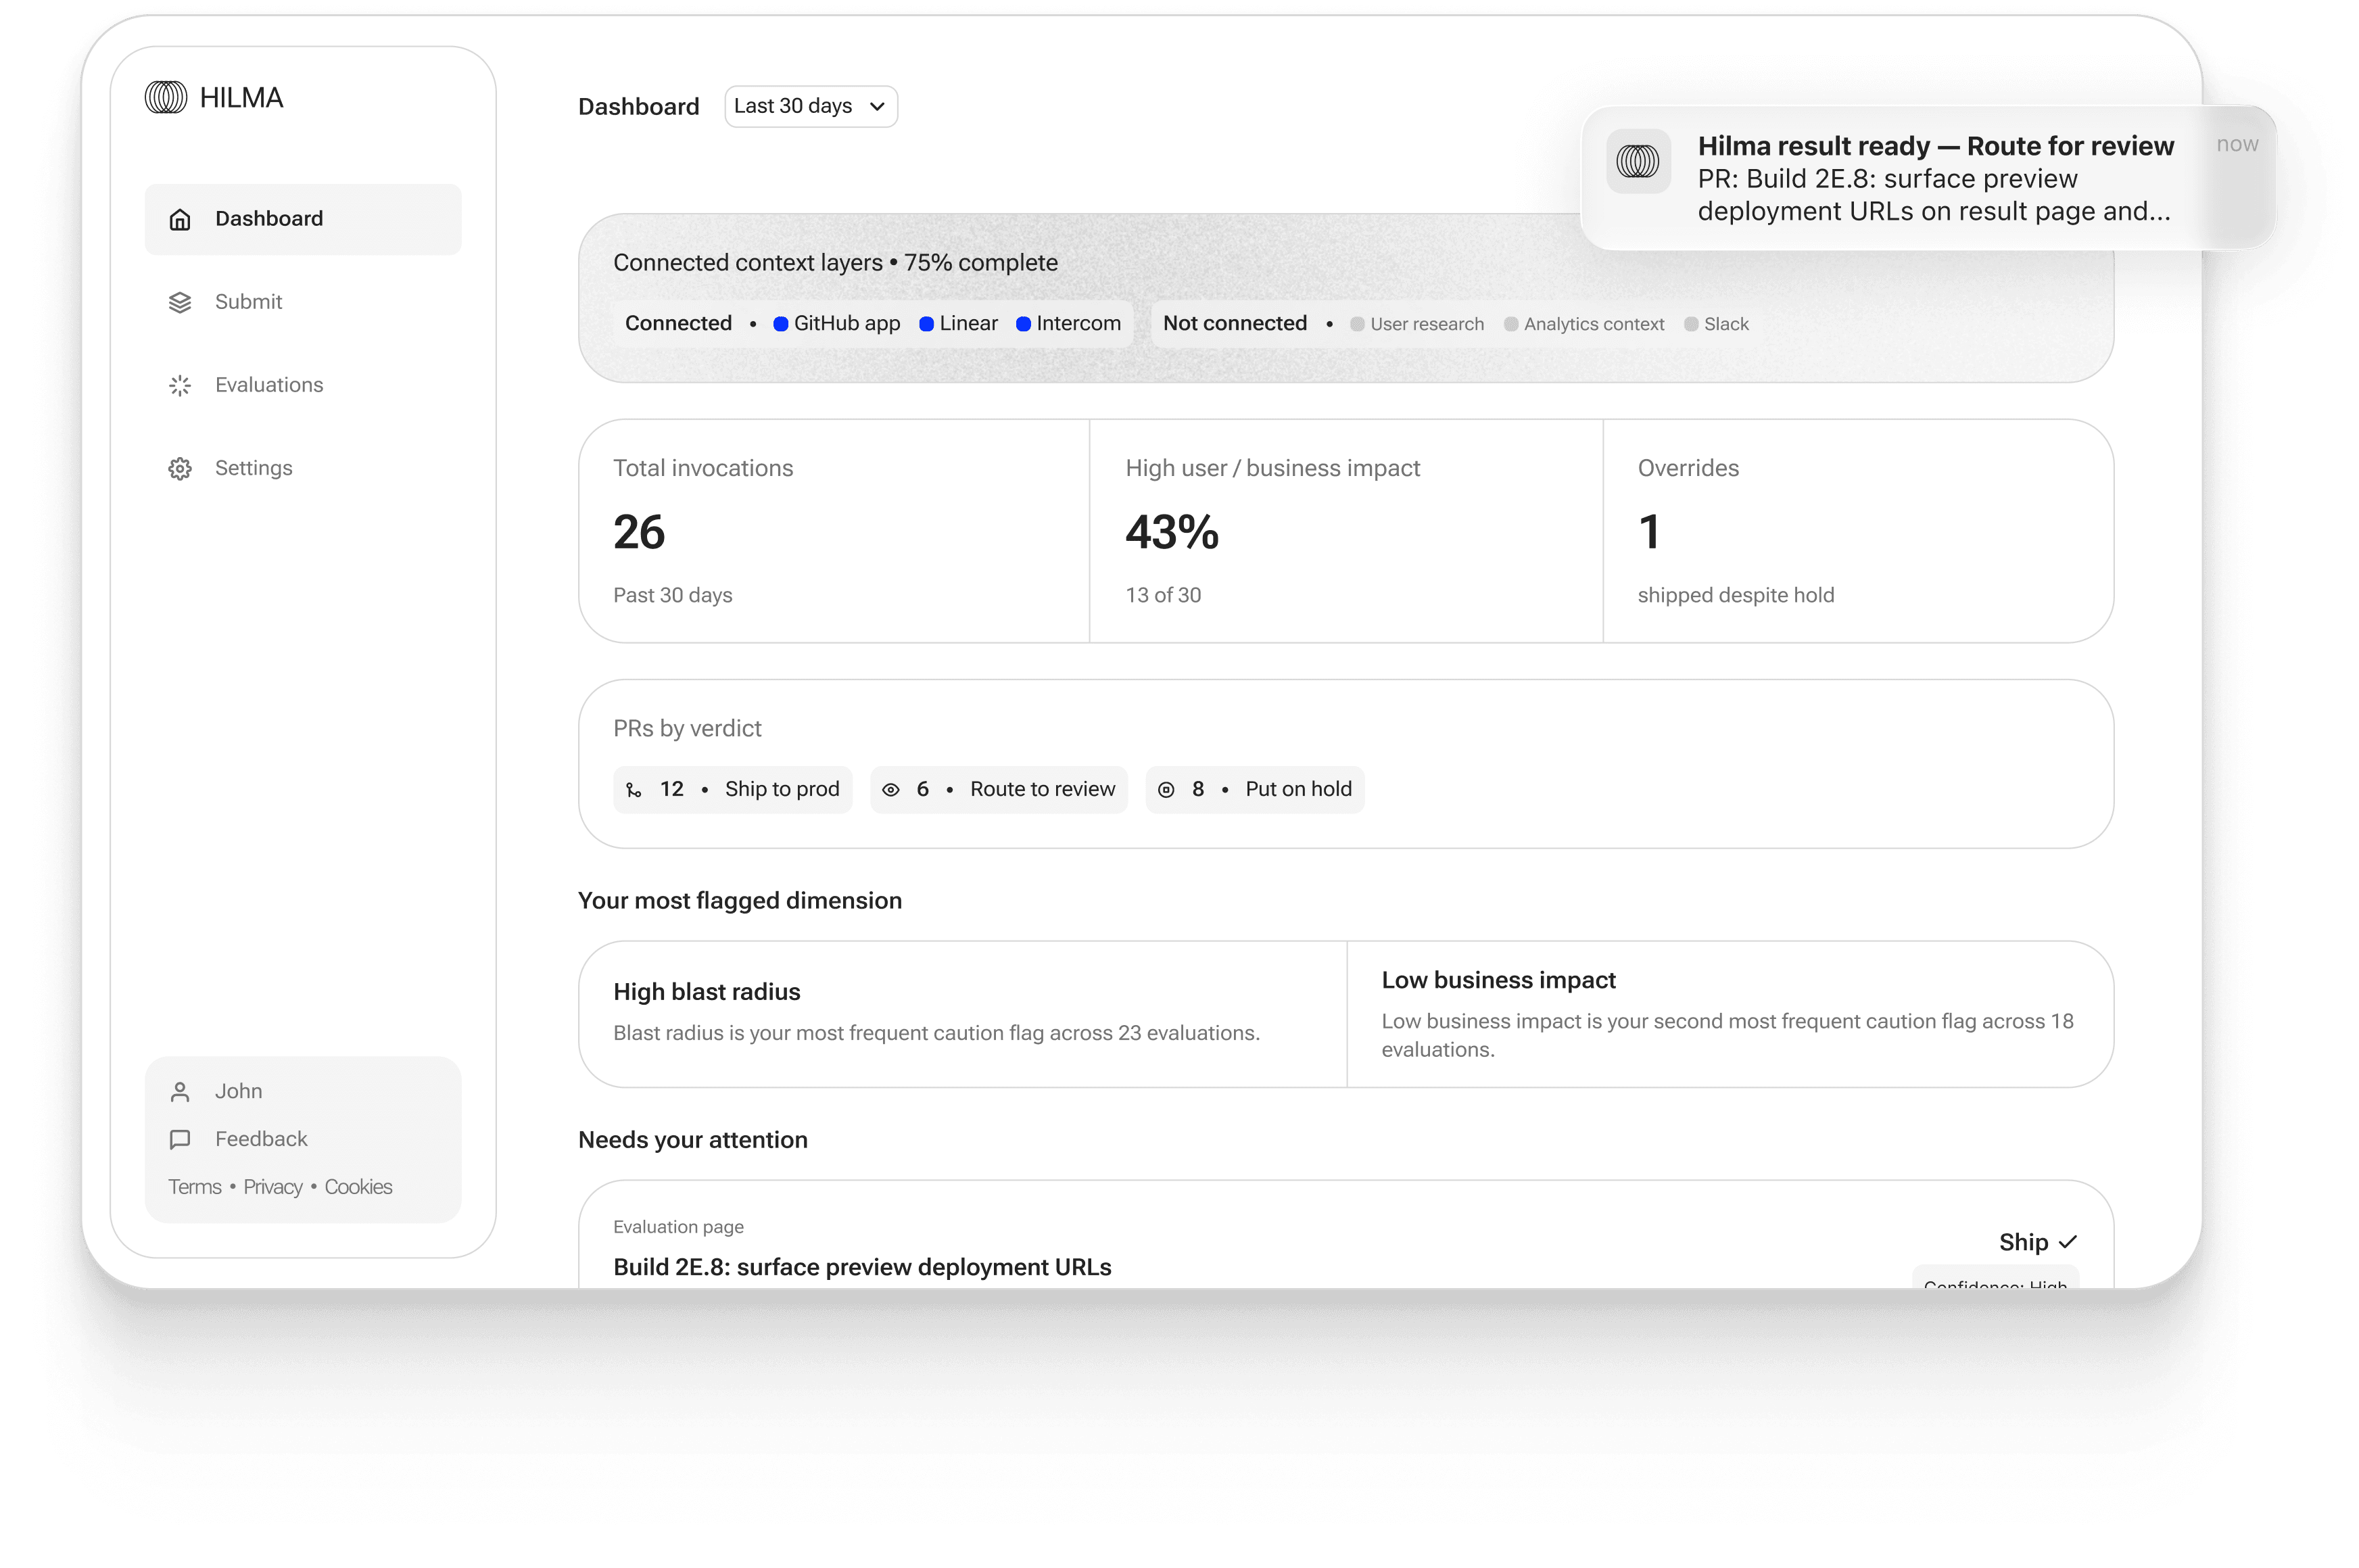Click the Dashboard home icon

click(x=180, y=219)
